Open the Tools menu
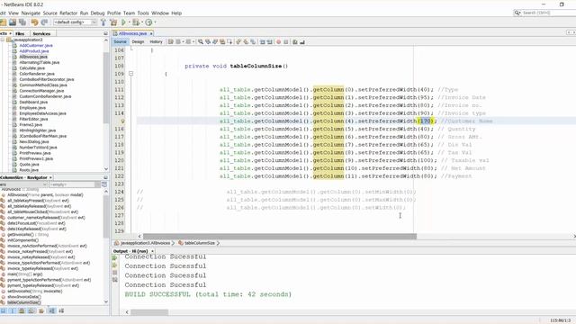The width and height of the screenshot is (576, 324). coord(143,13)
